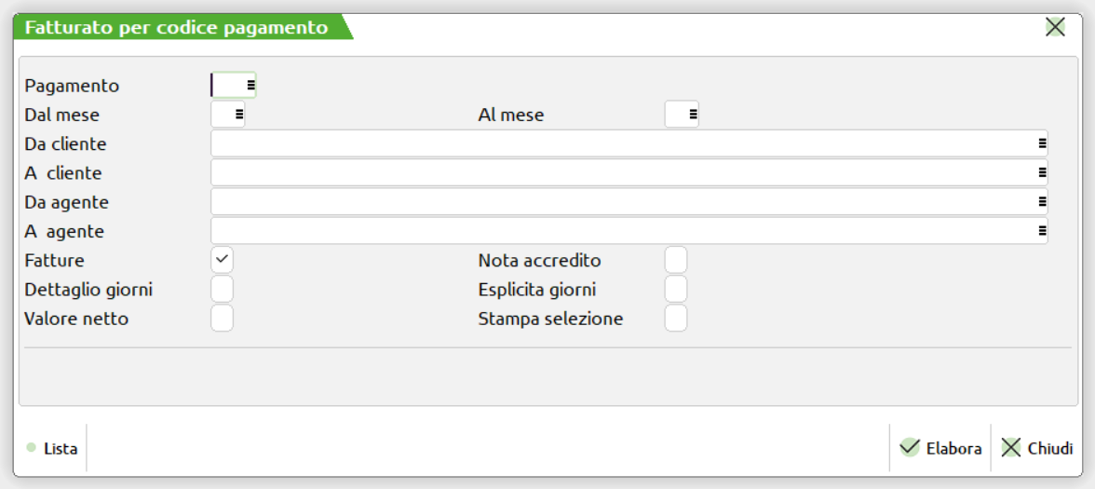
Task: Open the A agente lookup icon
Action: [x=1042, y=231]
